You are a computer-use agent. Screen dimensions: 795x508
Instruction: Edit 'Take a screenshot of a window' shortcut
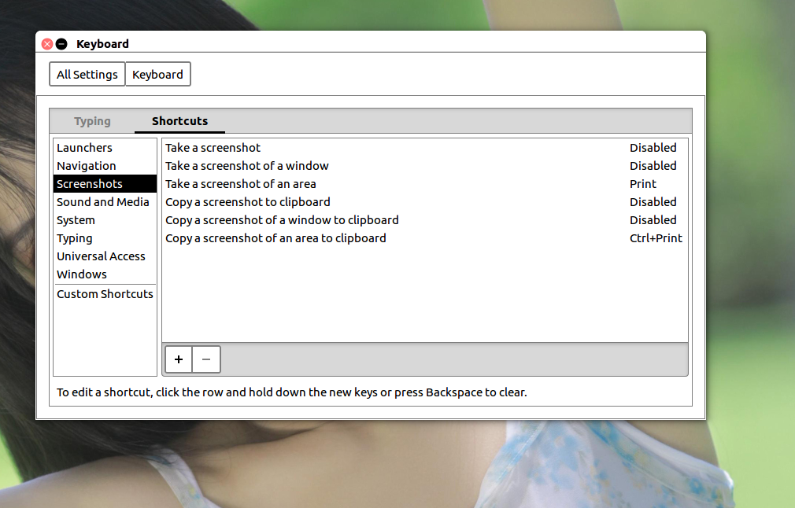pos(247,166)
